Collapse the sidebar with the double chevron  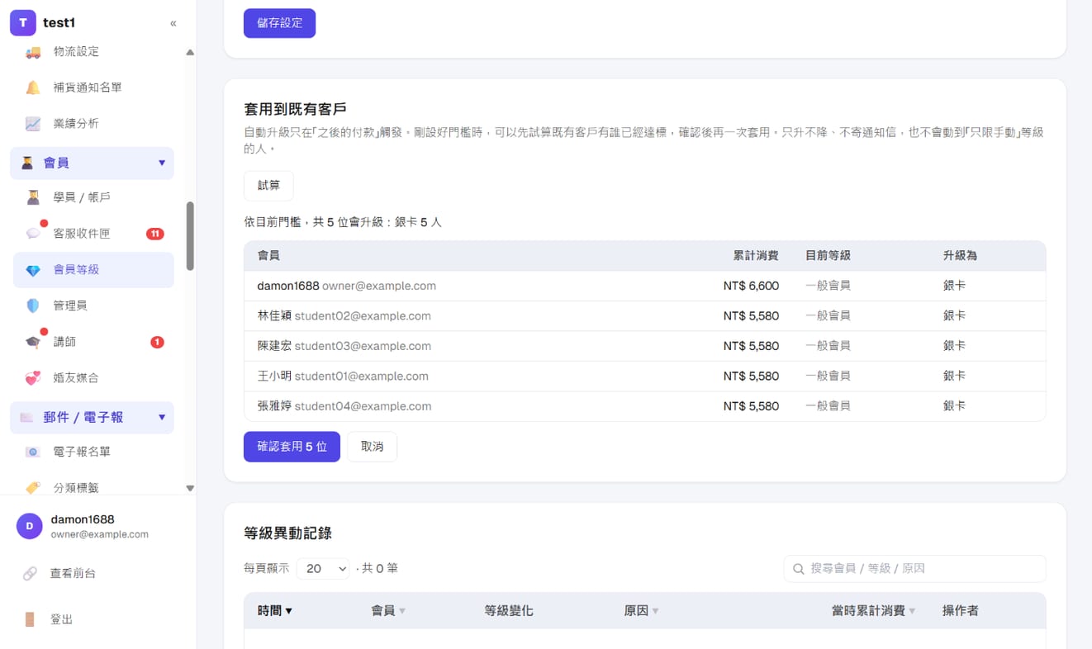[173, 23]
